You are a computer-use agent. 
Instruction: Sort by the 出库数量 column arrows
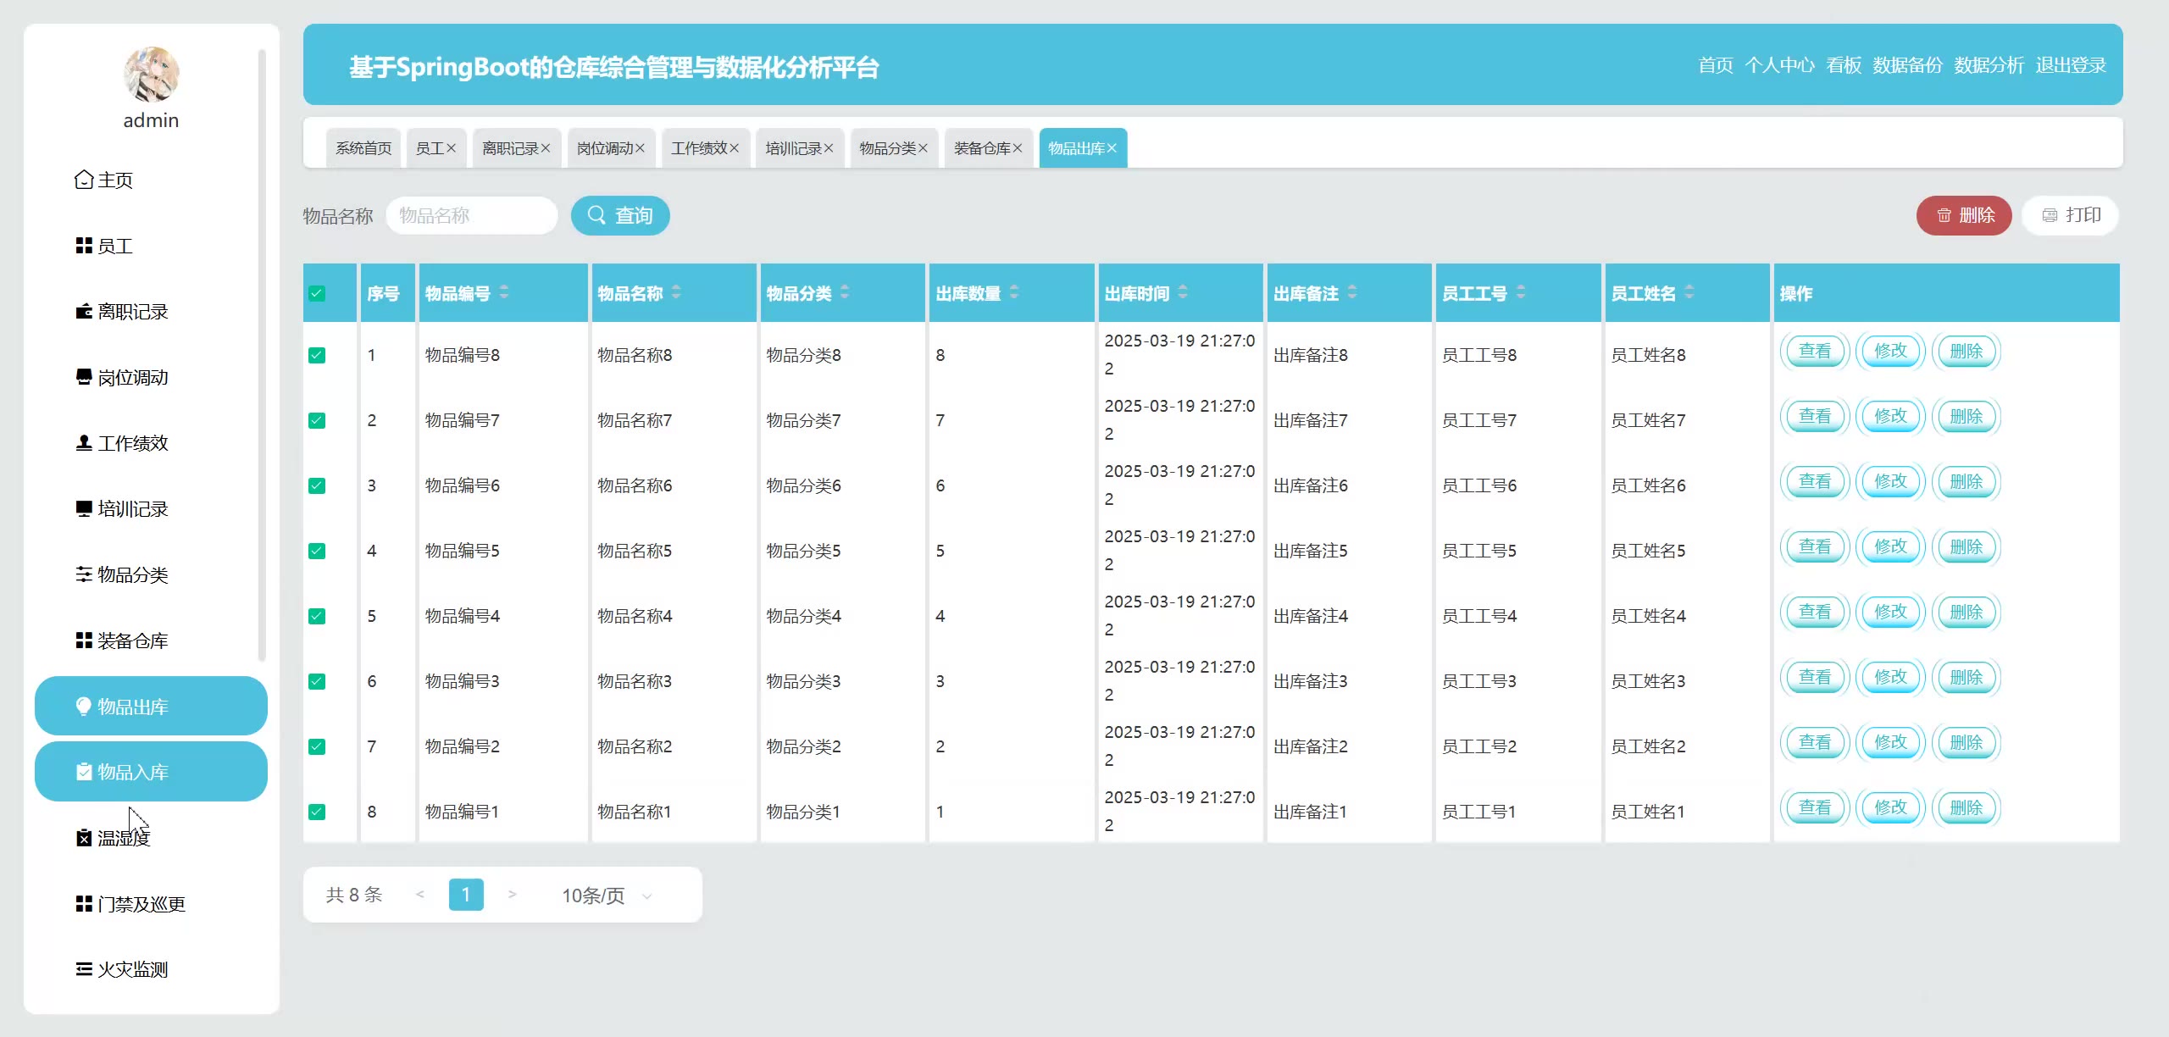tap(1014, 292)
